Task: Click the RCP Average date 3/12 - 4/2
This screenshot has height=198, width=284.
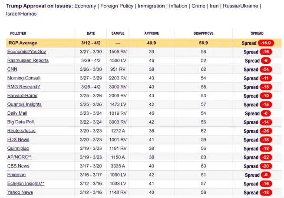Action: [91, 43]
